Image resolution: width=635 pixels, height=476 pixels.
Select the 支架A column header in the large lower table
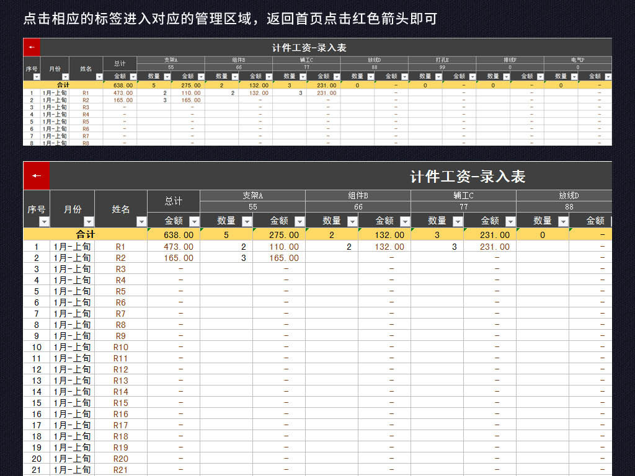tap(253, 195)
